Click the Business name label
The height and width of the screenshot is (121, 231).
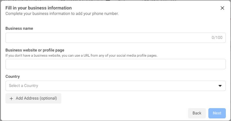pyautogui.click(x=19, y=28)
